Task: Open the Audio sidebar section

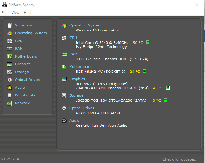Action: [x=20, y=87]
